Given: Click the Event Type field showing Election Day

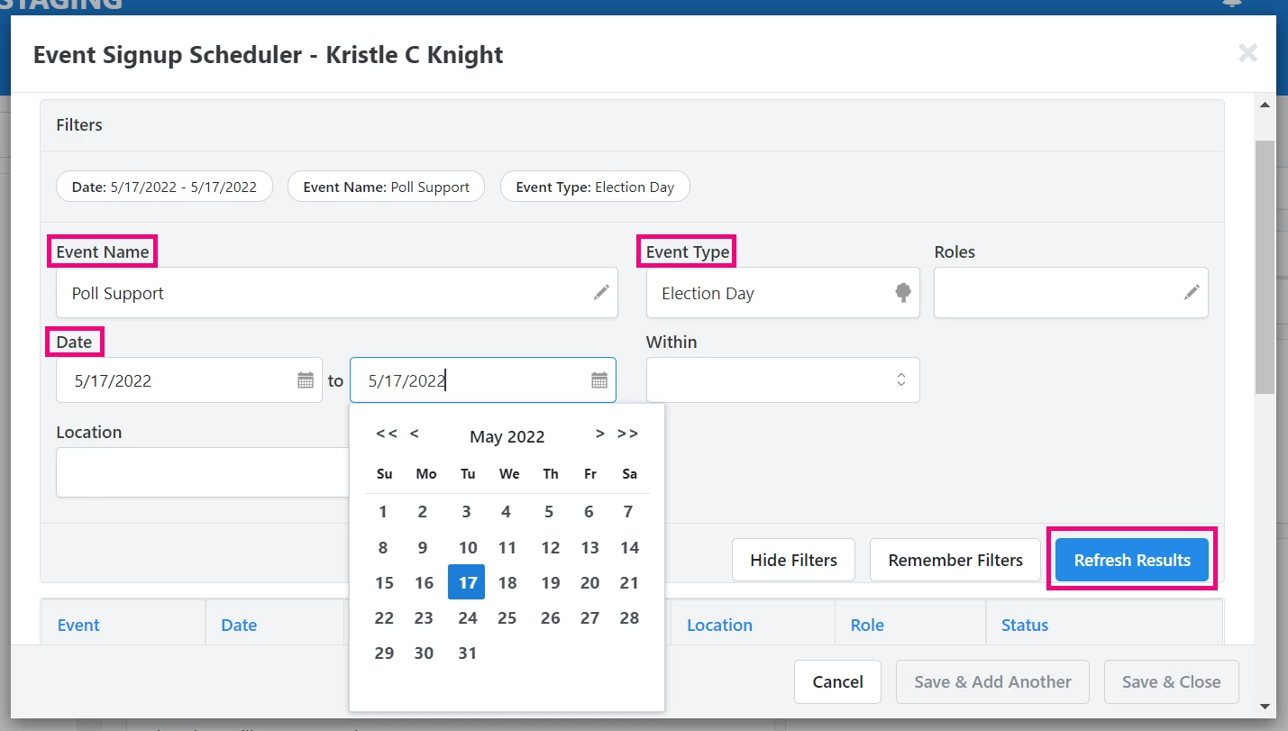Looking at the screenshot, I should (x=782, y=293).
